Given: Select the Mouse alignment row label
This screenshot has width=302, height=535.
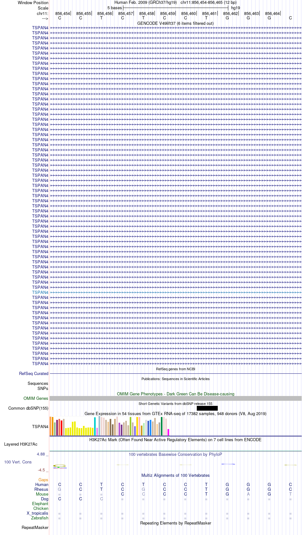Looking at the screenshot, I should coord(42,494).
